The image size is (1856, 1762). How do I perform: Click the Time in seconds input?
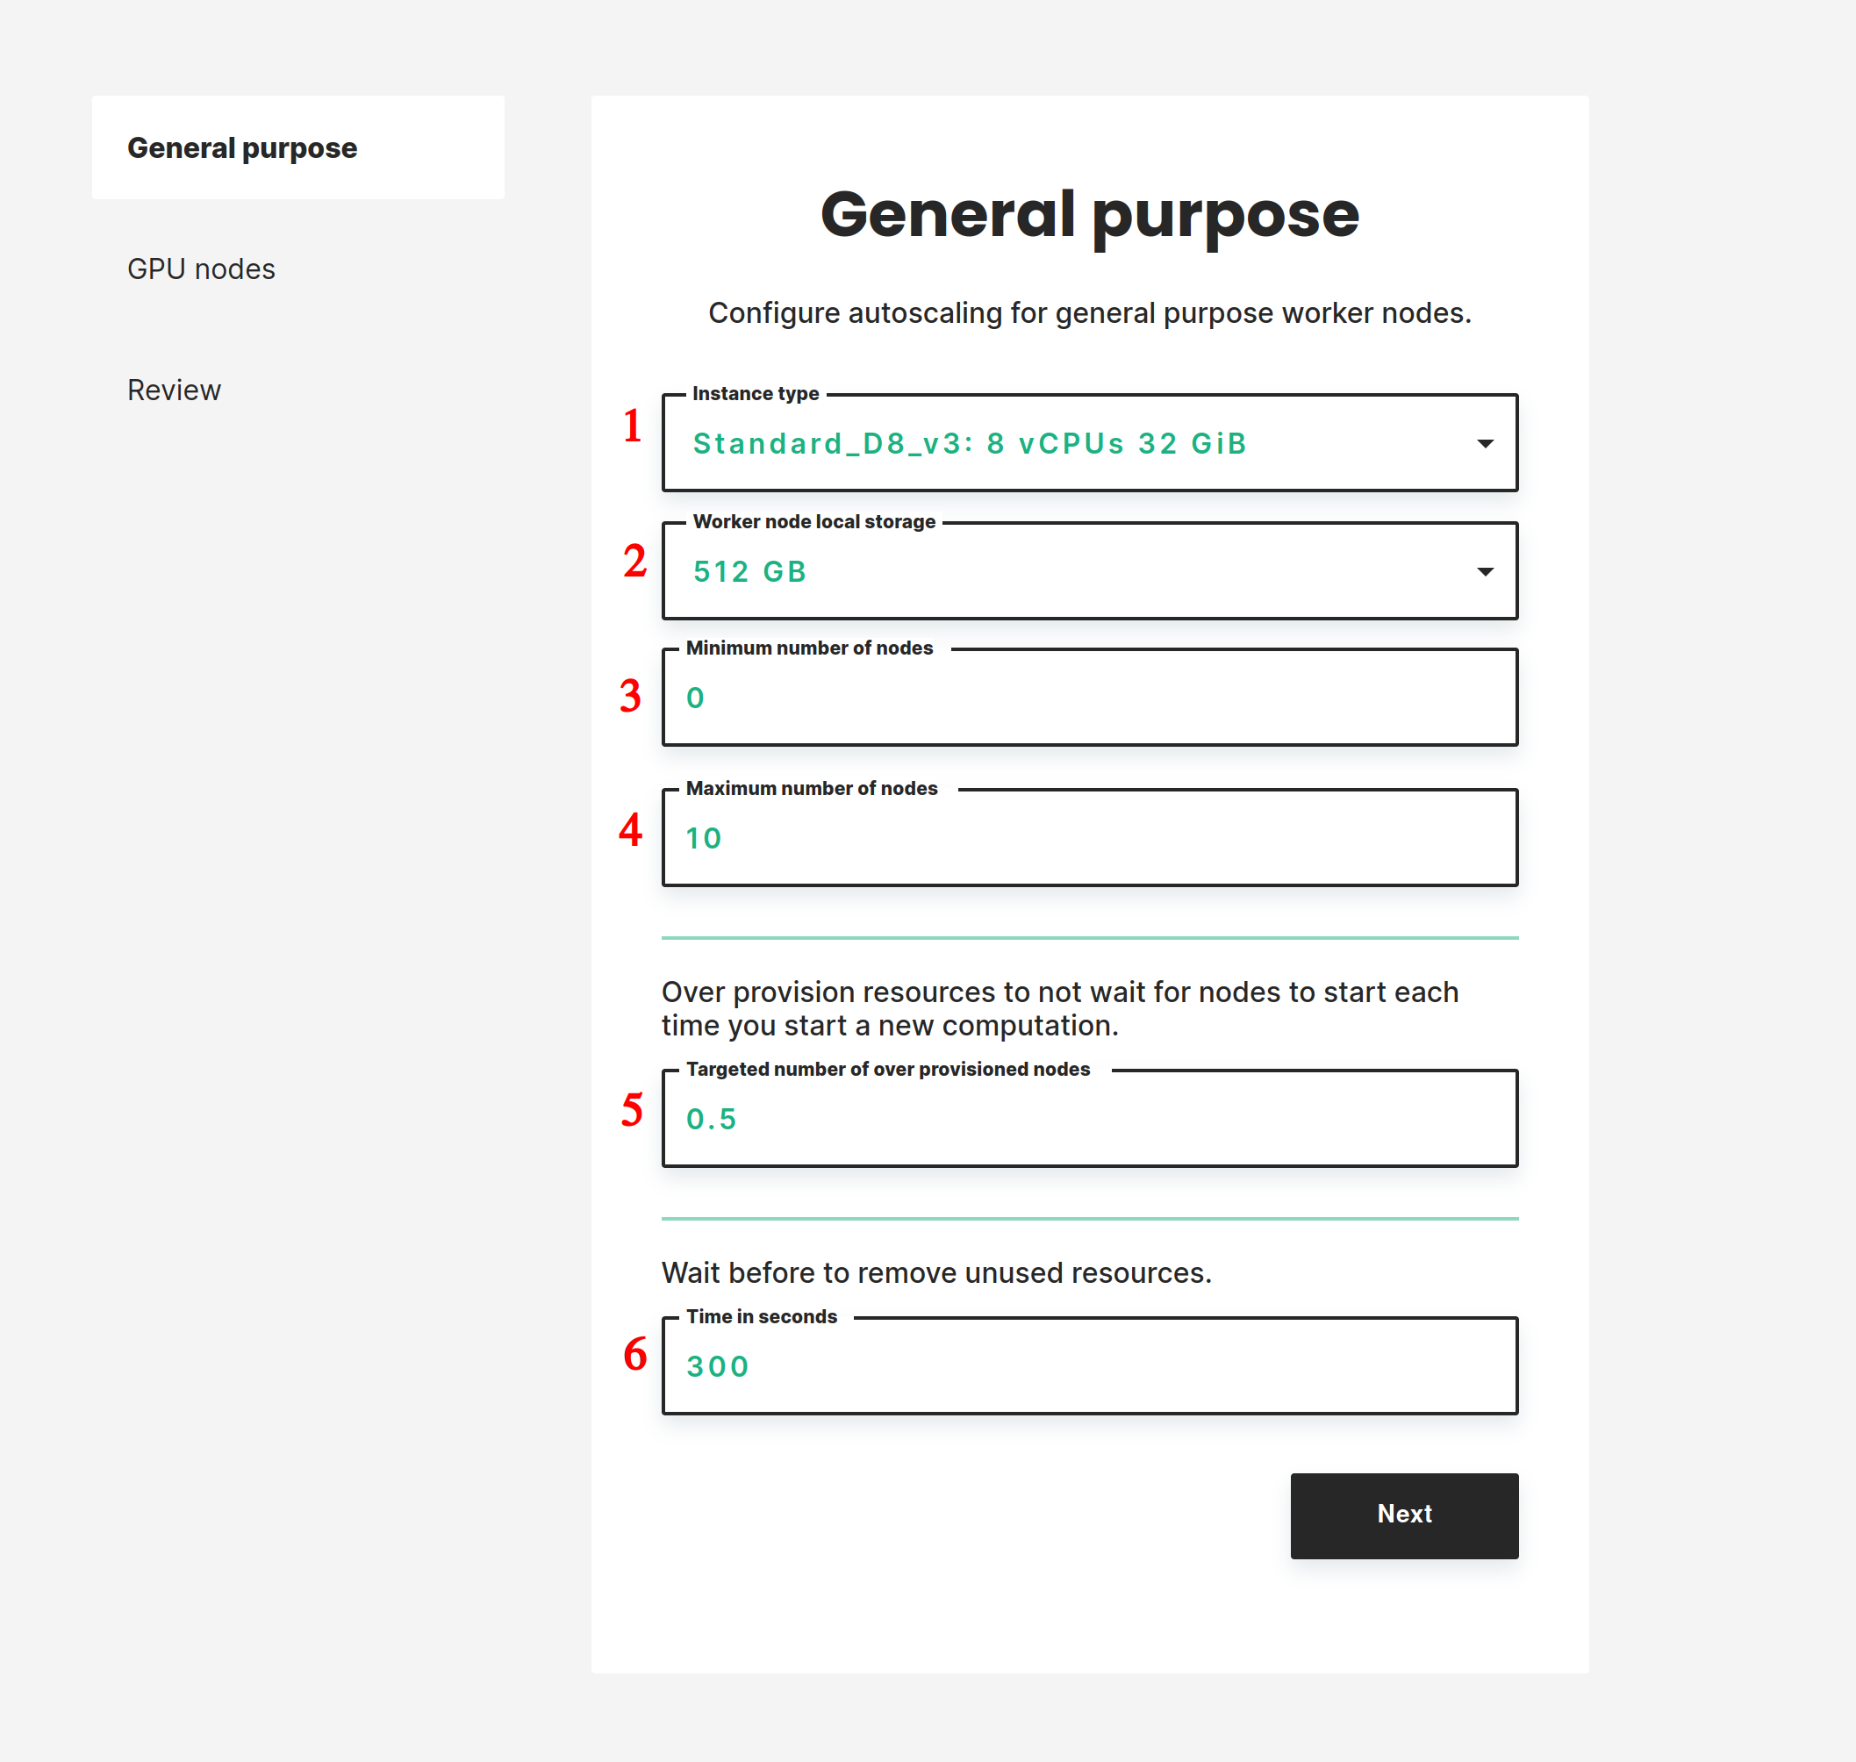coord(1090,1365)
